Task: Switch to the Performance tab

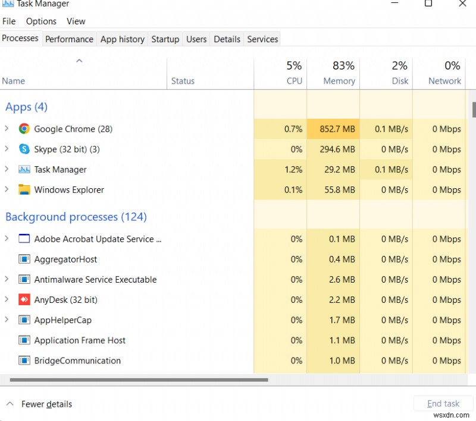Action: [69, 39]
